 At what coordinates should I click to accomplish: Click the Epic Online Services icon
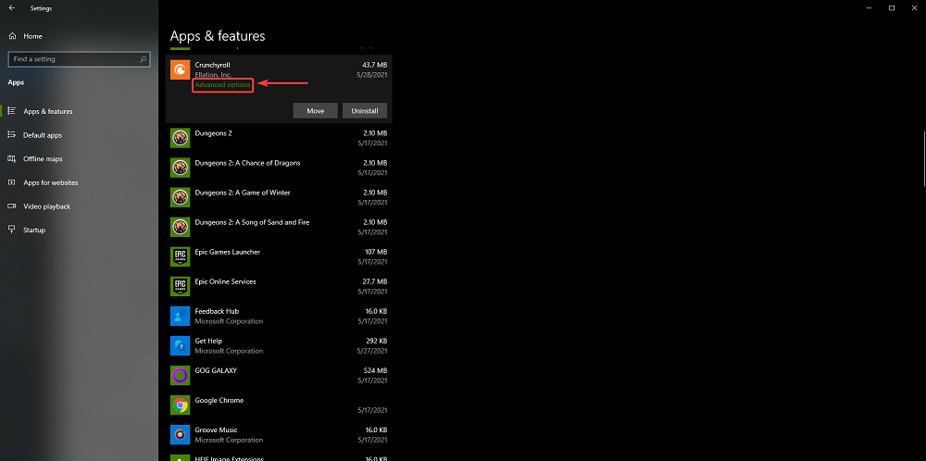[x=180, y=286]
